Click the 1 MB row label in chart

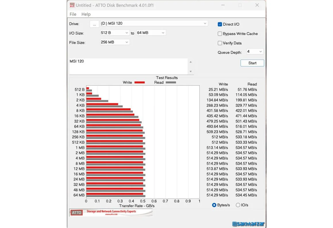pos(80,148)
